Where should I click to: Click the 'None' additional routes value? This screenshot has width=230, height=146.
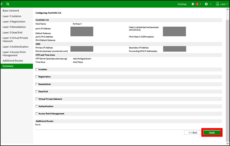coord(38,125)
